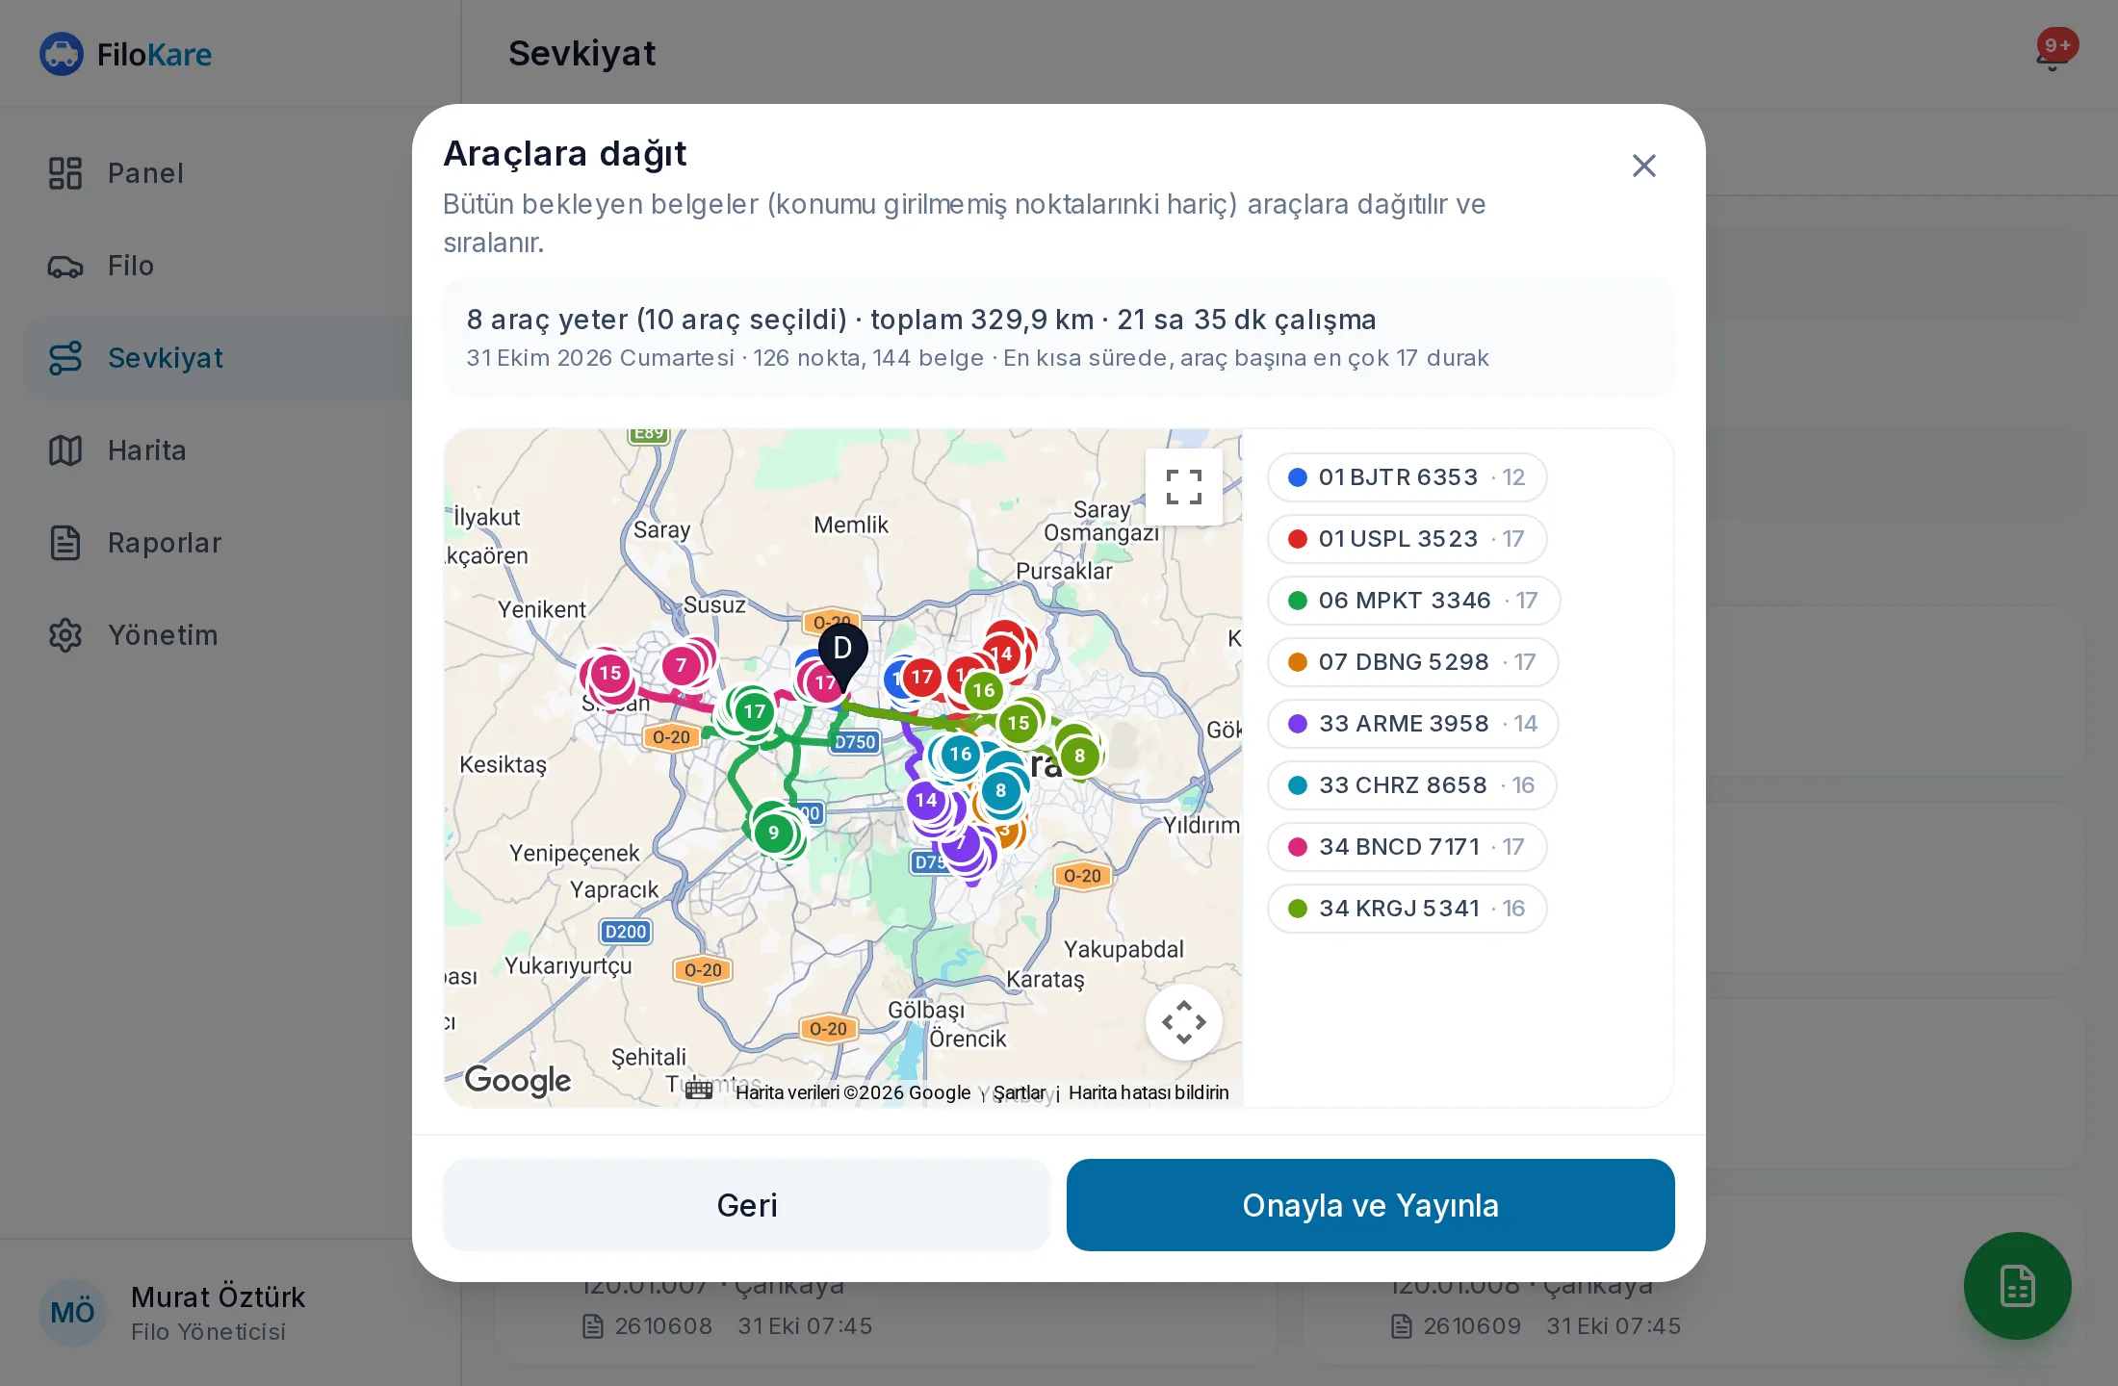2118x1386 pixels.
Task: Close the Araçlara dağıt dialog
Action: (1644, 166)
